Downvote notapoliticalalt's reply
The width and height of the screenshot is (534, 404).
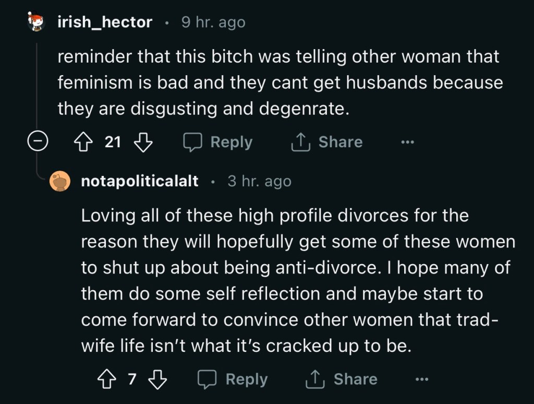157,379
